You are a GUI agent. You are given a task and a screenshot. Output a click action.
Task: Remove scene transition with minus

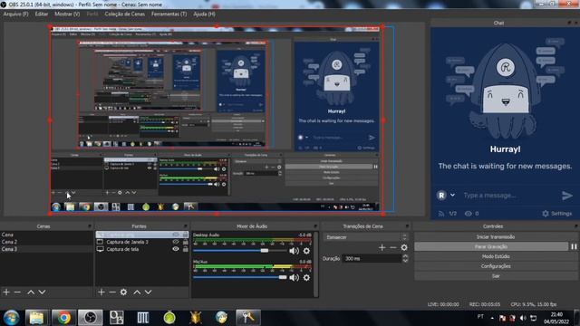(x=393, y=247)
